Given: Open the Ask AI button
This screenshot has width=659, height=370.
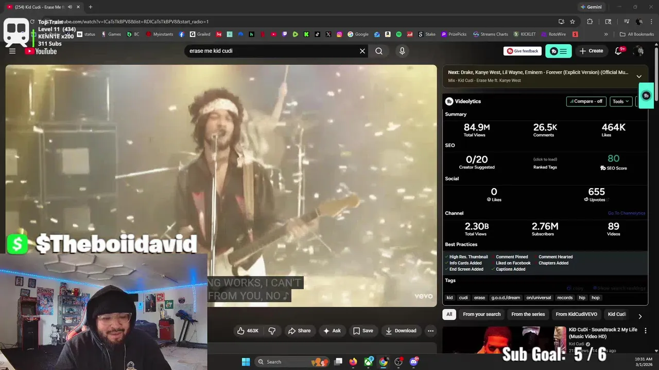Looking at the screenshot, I should (332, 330).
